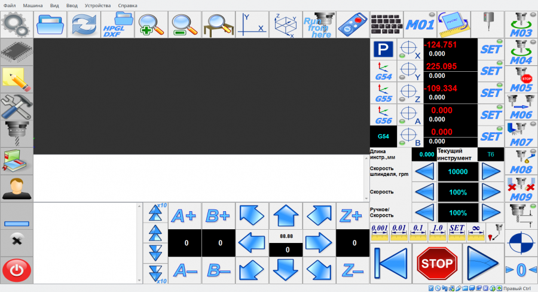
Task: Show the 3D isometric view
Action: [x=286, y=25]
